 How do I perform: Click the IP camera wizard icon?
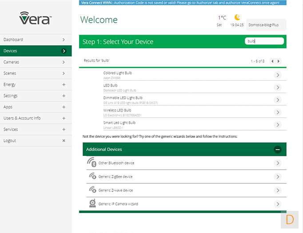coord(92,204)
